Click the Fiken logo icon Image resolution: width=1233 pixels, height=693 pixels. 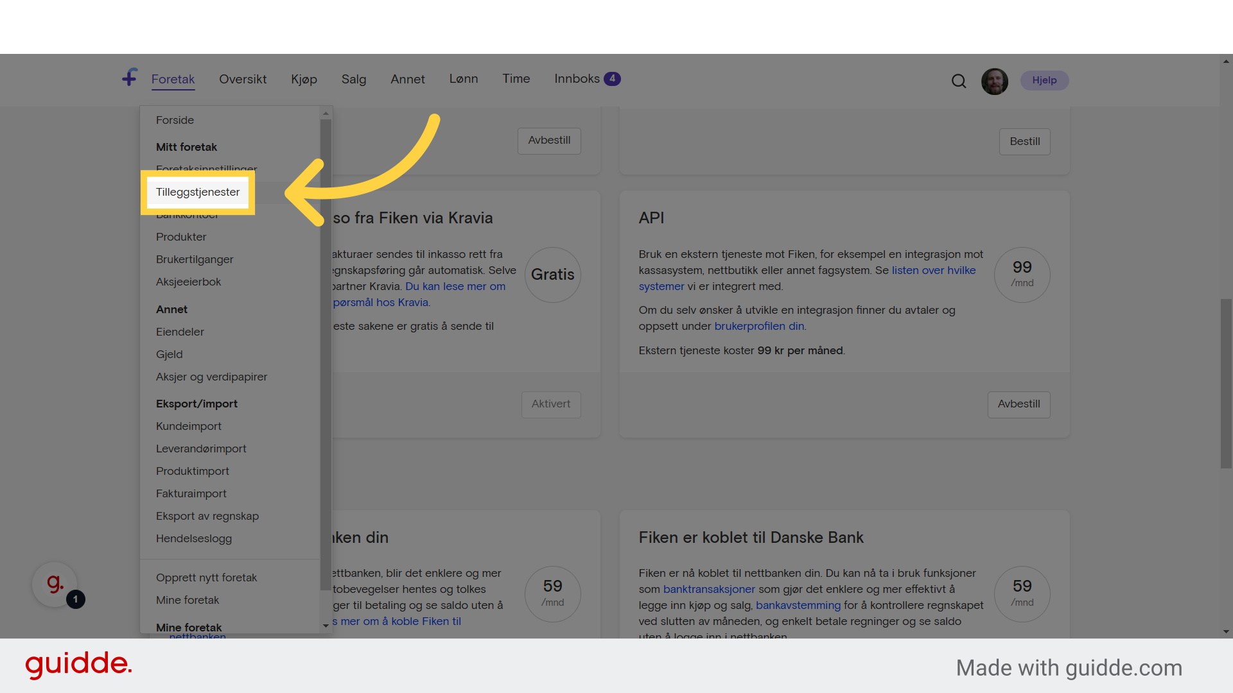130,78
